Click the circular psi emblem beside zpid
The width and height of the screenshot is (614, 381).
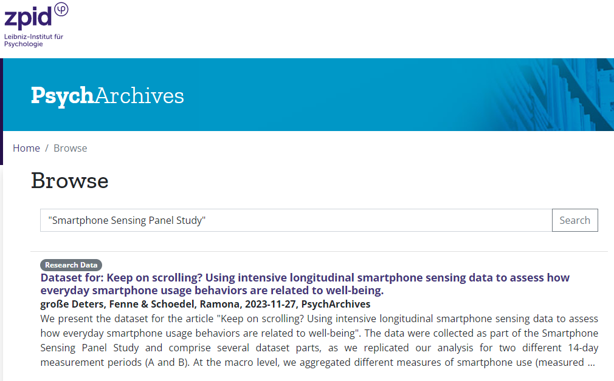coord(61,9)
